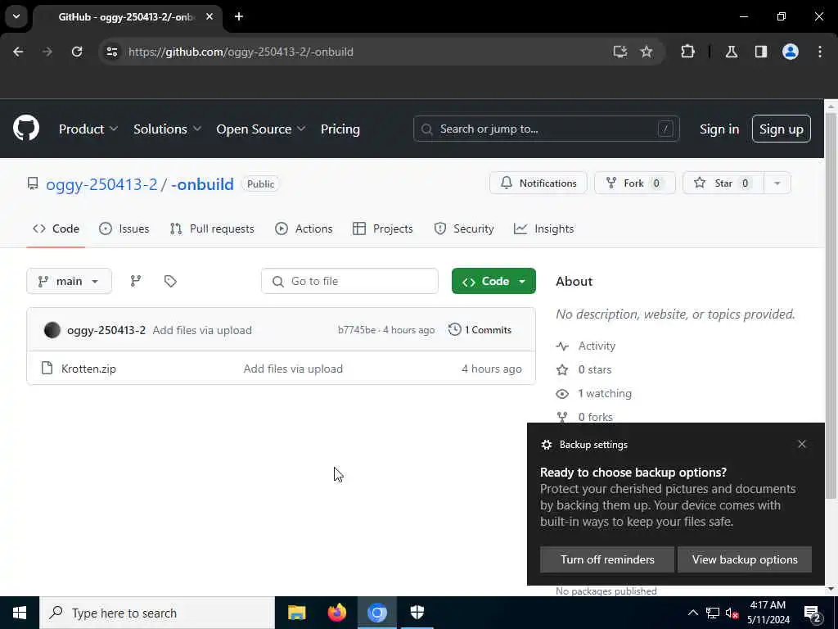This screenshot has height=629, width=838.
Task: Focus the Go to file search box
Action: pyautogui.click(x=349, y=281)
